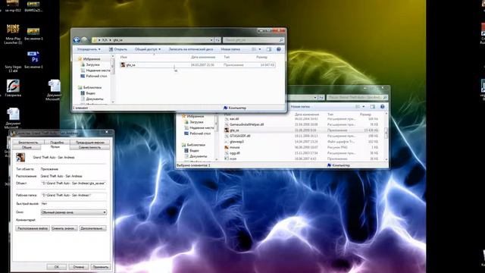Open the help icon in the rear Explorer window
Screen dimensions: 485x273
[x=382, y=106]
